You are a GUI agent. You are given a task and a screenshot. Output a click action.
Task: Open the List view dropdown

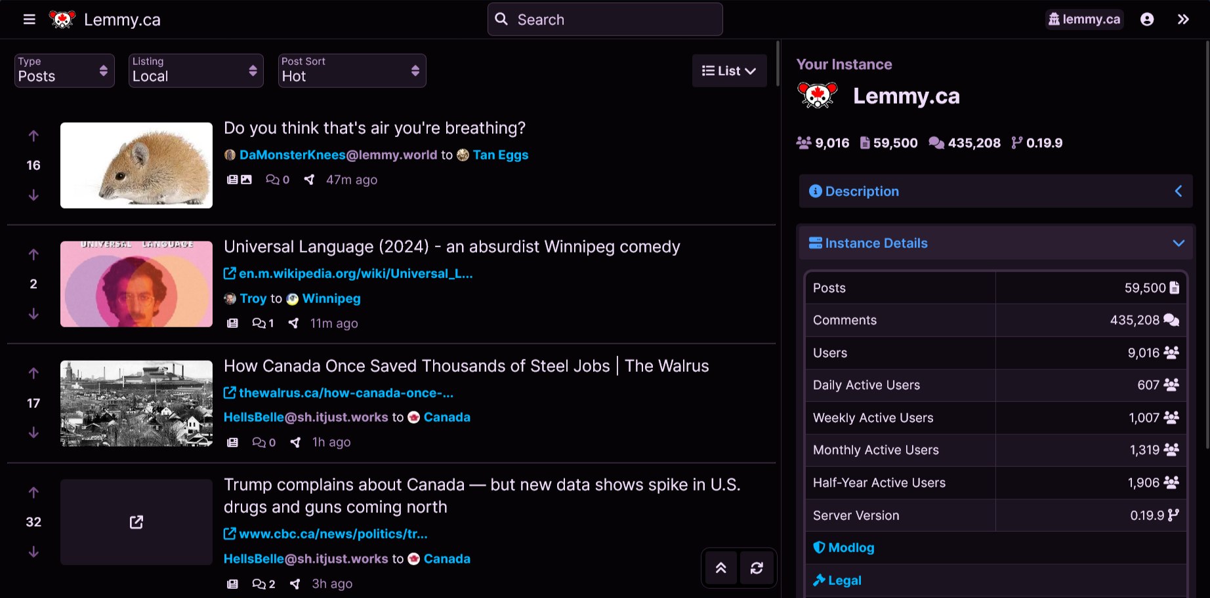pyautogui.click(x=729, y=71)
